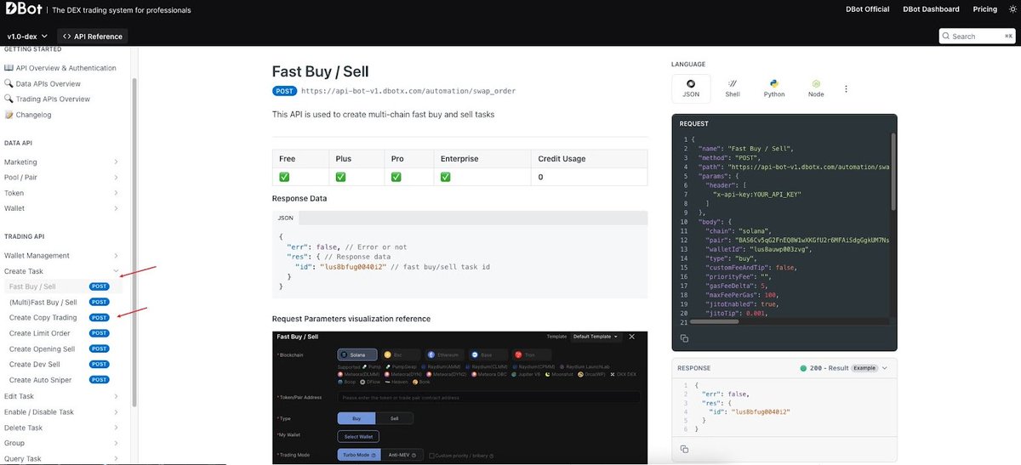Image resolution: width=1021 pixels, height=465 pixels.
Task: Click the Pro column checkmark
Action: click(396, 177)
